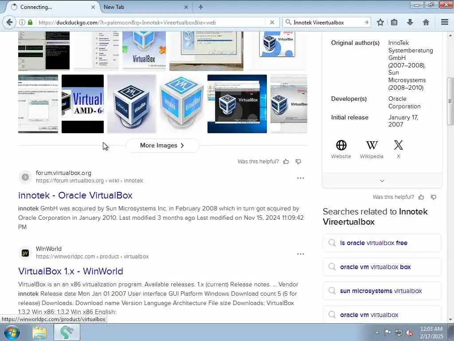Open a new tab with the plus button
Screen dimensions: 454x341
pyautogui.click(x=201, y=7)
